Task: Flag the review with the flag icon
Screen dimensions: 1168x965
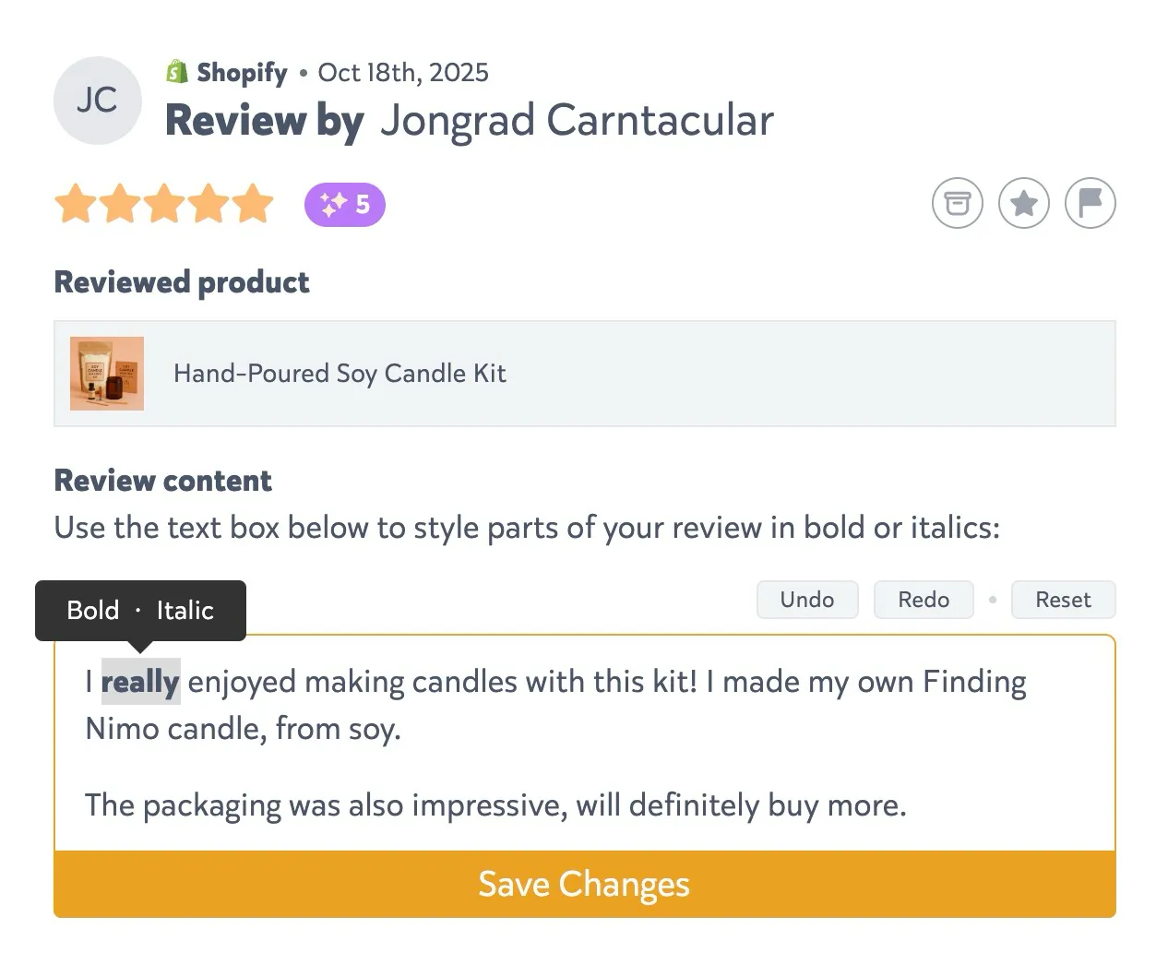Action: (1091, 203)
